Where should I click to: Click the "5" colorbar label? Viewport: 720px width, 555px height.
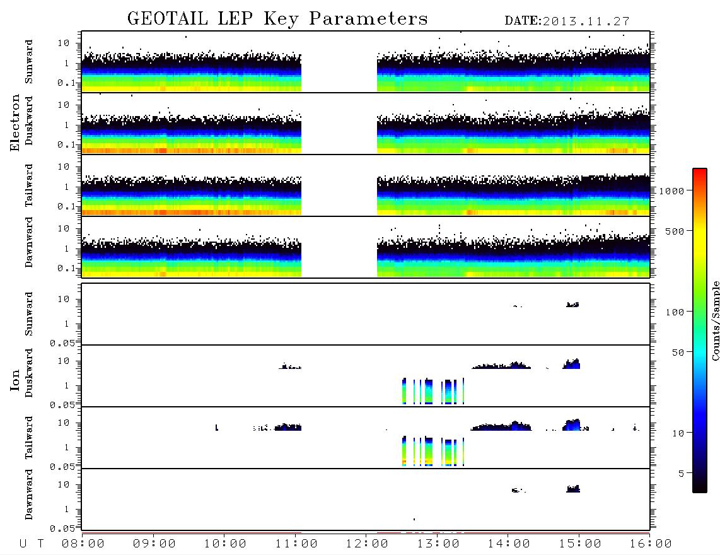pos(681,474)
